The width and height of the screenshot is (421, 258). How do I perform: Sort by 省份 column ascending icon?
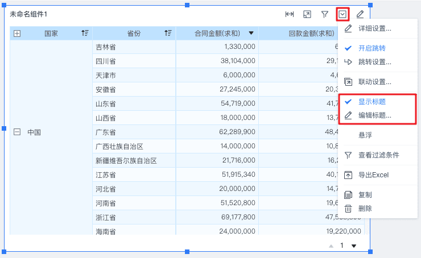[168, 33]
